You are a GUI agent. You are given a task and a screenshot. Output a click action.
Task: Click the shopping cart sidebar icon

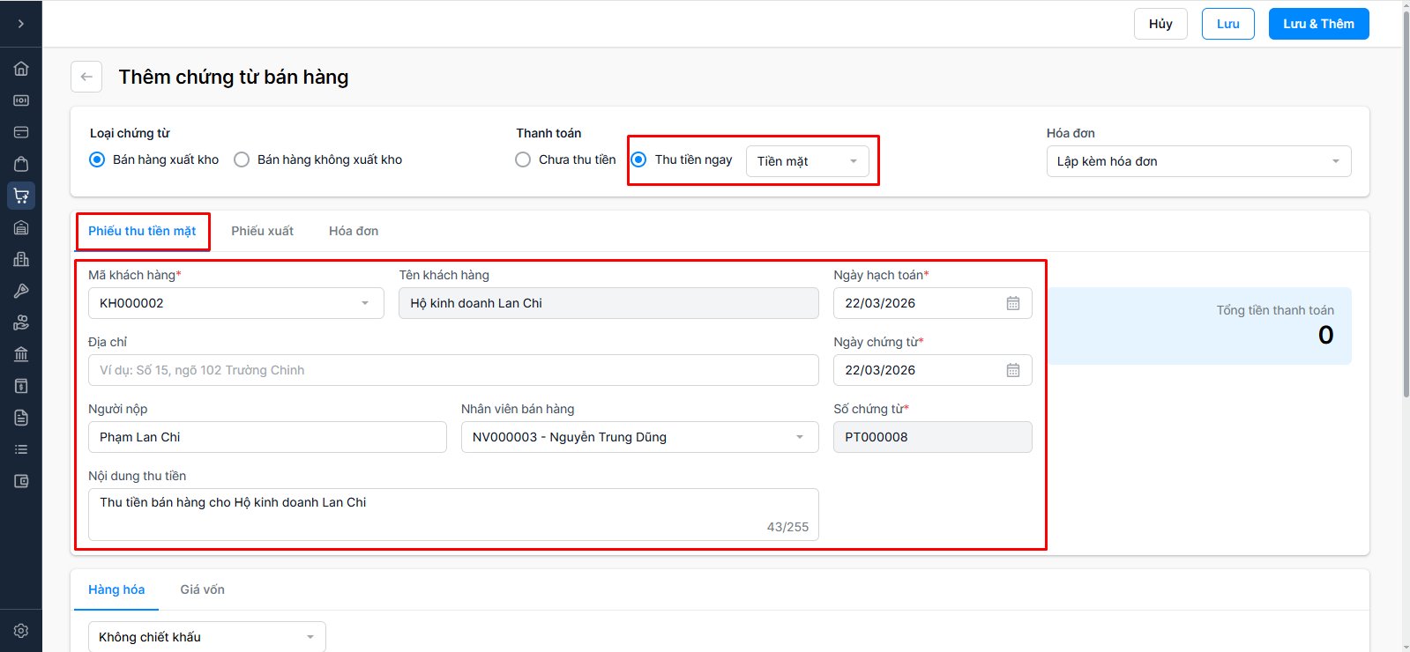21,196
